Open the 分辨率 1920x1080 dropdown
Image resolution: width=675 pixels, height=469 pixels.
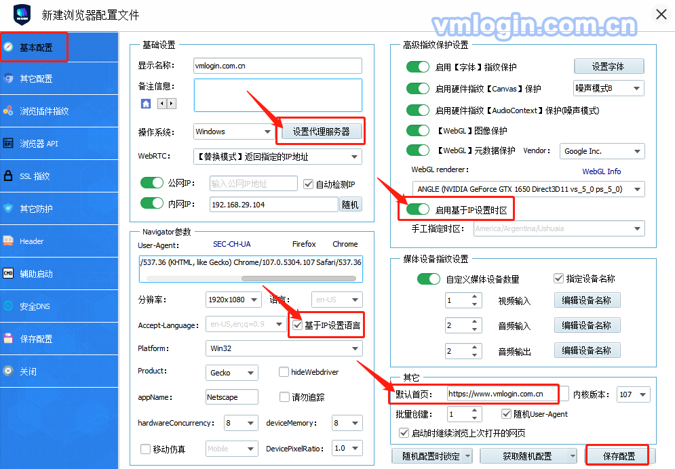(x=233, y=300)
